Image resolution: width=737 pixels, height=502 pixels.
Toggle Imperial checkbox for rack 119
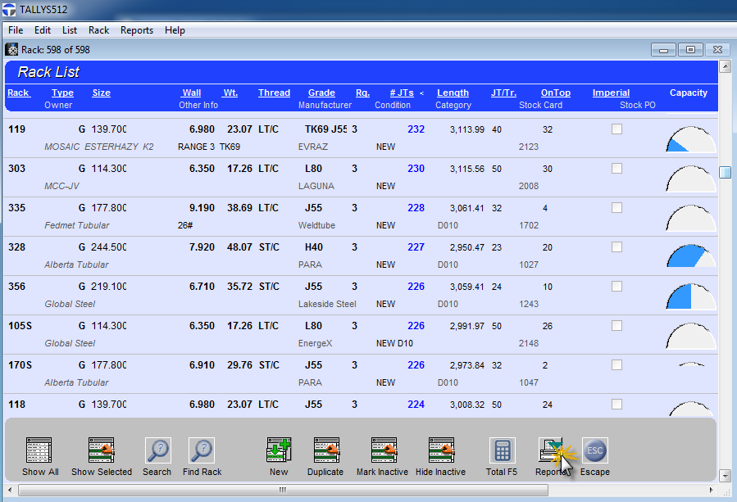click(x=616, y=129)
